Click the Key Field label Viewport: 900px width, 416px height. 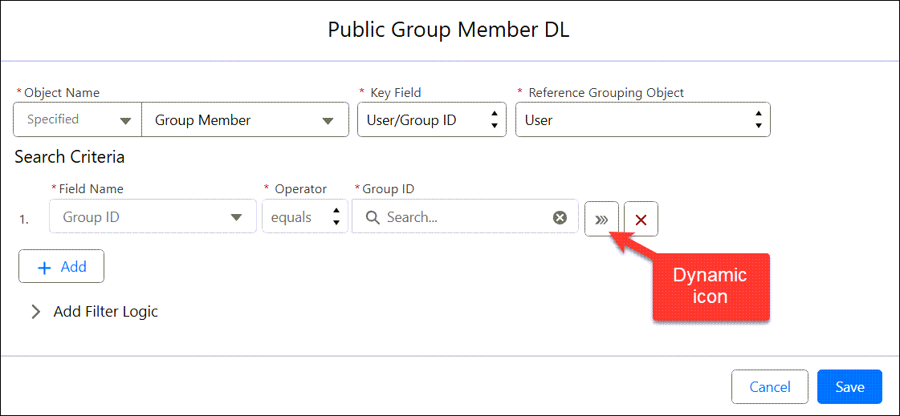click(396, 93)
